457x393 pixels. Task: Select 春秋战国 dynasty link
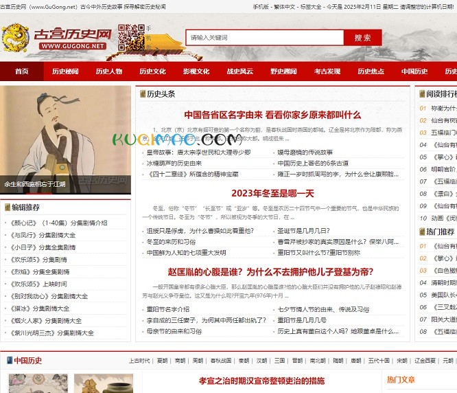(x=221, y=361)
